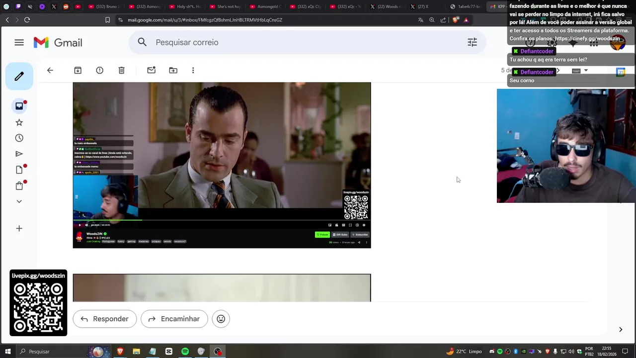Image resolution: width=636 pixels, height=358 pixels.
Task: Archive this email
Action: click(78, 70)
